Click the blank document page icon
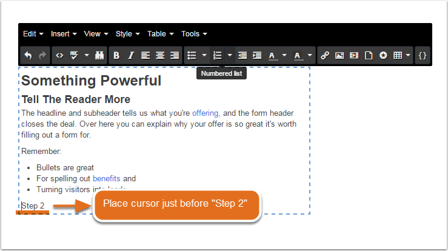The height and width of the screenshot is (251, 448). pos(369,55)
